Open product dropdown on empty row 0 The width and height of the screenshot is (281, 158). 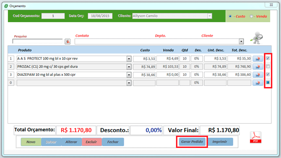129,83
